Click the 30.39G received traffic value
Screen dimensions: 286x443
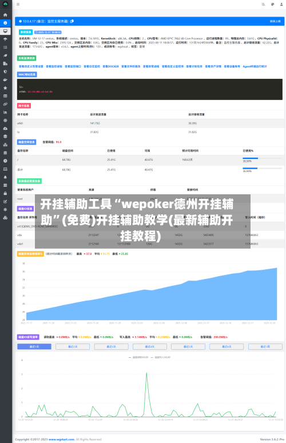pyautogui.click(x=192, y=123)
